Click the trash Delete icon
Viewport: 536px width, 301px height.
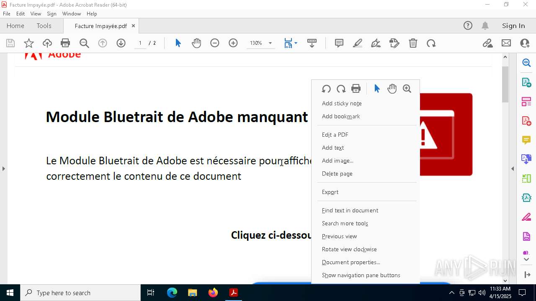[x=413, y=43]
